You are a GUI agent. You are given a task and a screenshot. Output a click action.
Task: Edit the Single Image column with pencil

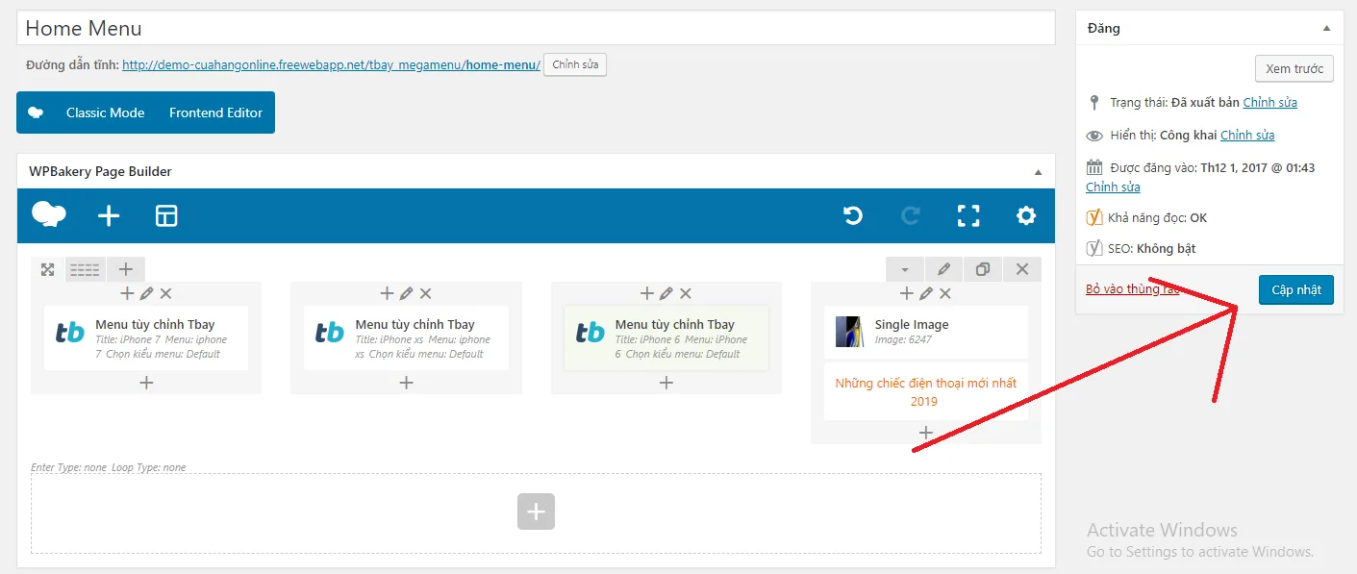925,293
